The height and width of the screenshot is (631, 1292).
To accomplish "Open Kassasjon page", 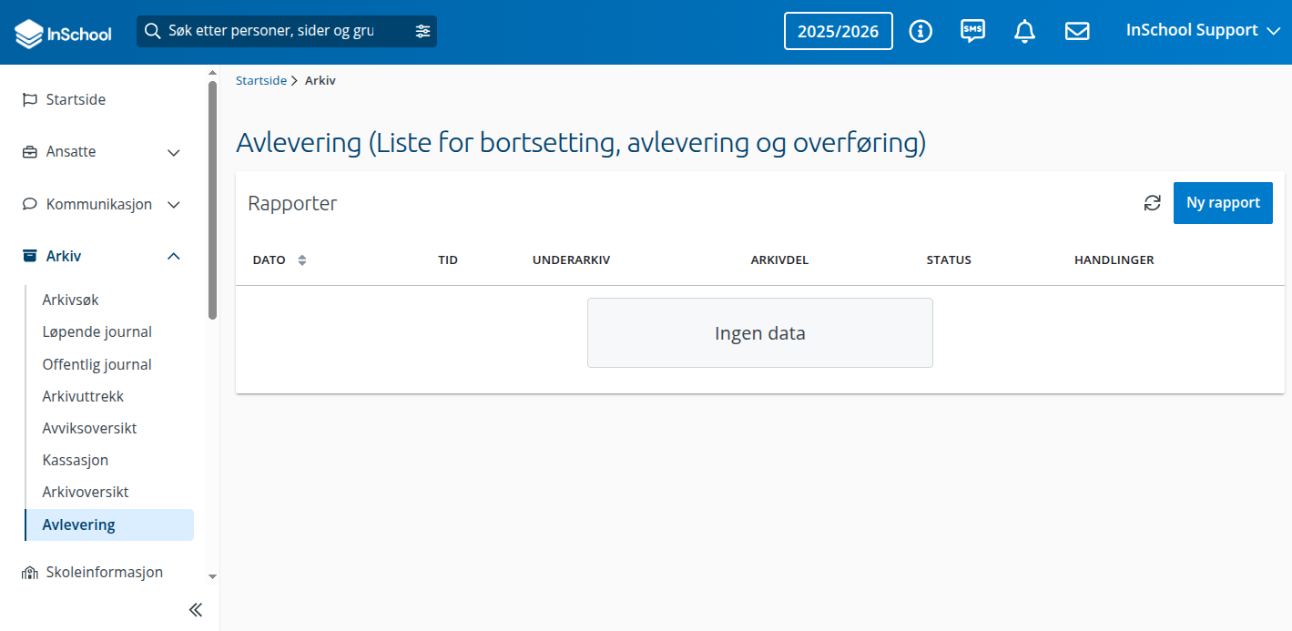I will pyautogui.click(x=76, y=460).
